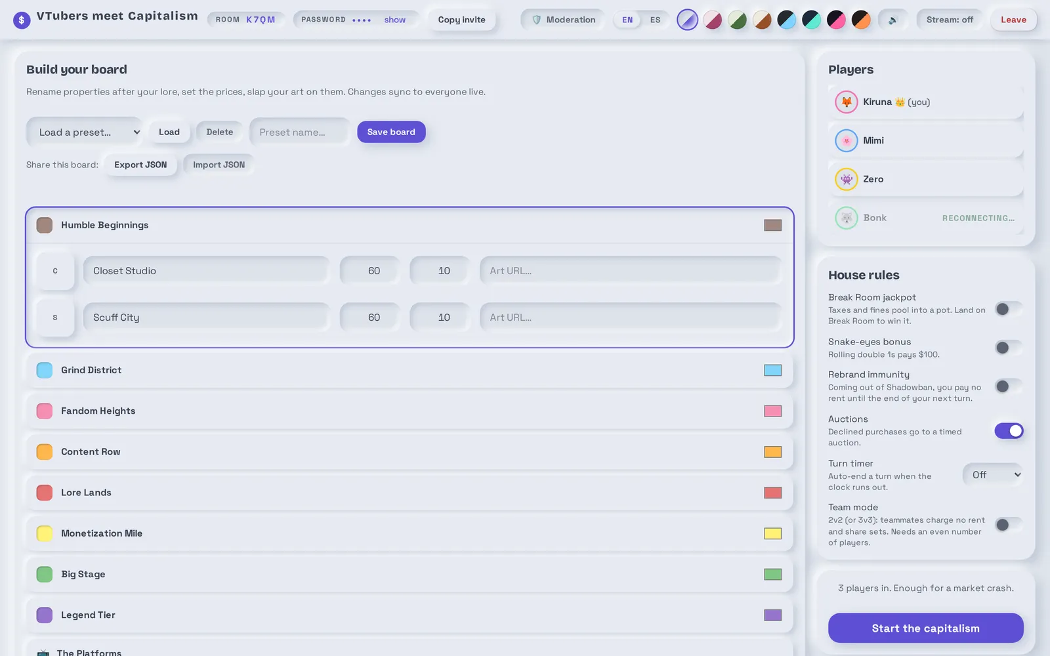Click the Humble Beginnings brown group icon

pos(45,225)
